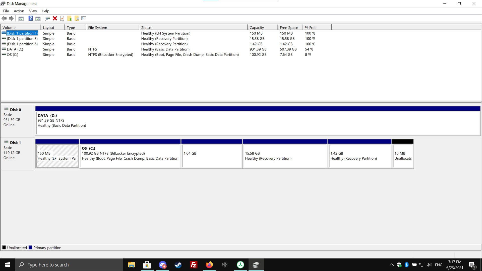The height and width of the screenshot is (271, 482).
Task: Open Microsoft Store from the taskbar
Action: pyautogui.click(x=147, y=265)
